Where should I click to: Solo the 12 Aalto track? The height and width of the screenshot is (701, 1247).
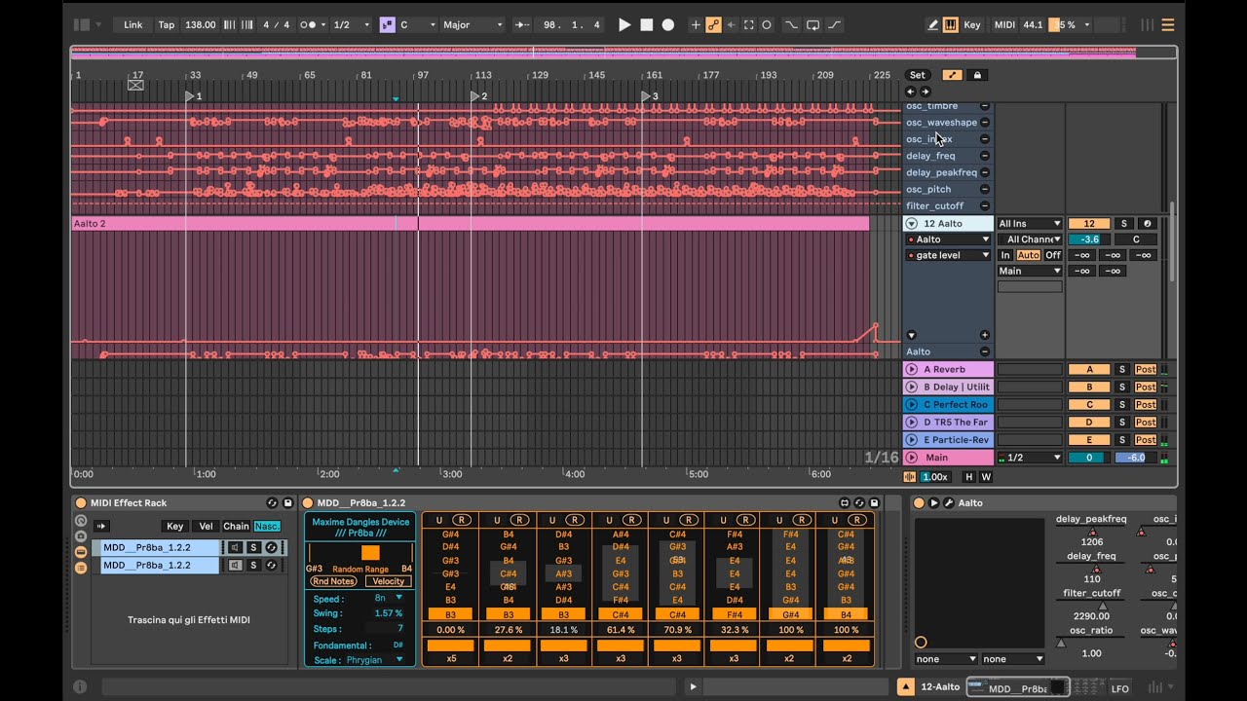pos(1123,224)
